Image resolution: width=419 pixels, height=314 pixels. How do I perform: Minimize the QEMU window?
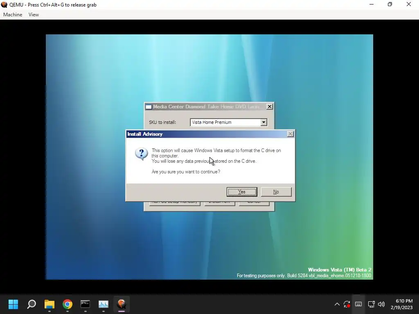point(372,4)
